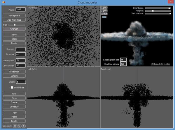Adjust the Ambient slider

pos(158,11)
